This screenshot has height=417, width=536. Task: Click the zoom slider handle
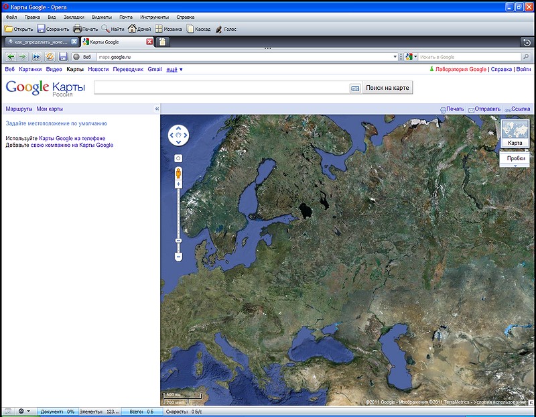pyautogui.click(x=179, y=240)
